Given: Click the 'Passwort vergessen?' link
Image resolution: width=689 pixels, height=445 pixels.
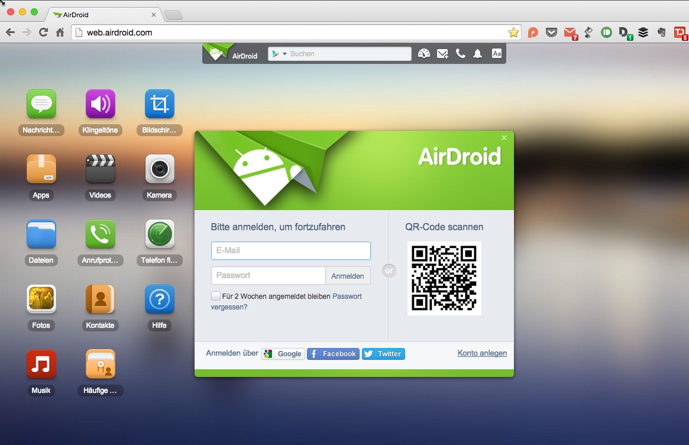Looking at the screenshot, I should (229, 307).
